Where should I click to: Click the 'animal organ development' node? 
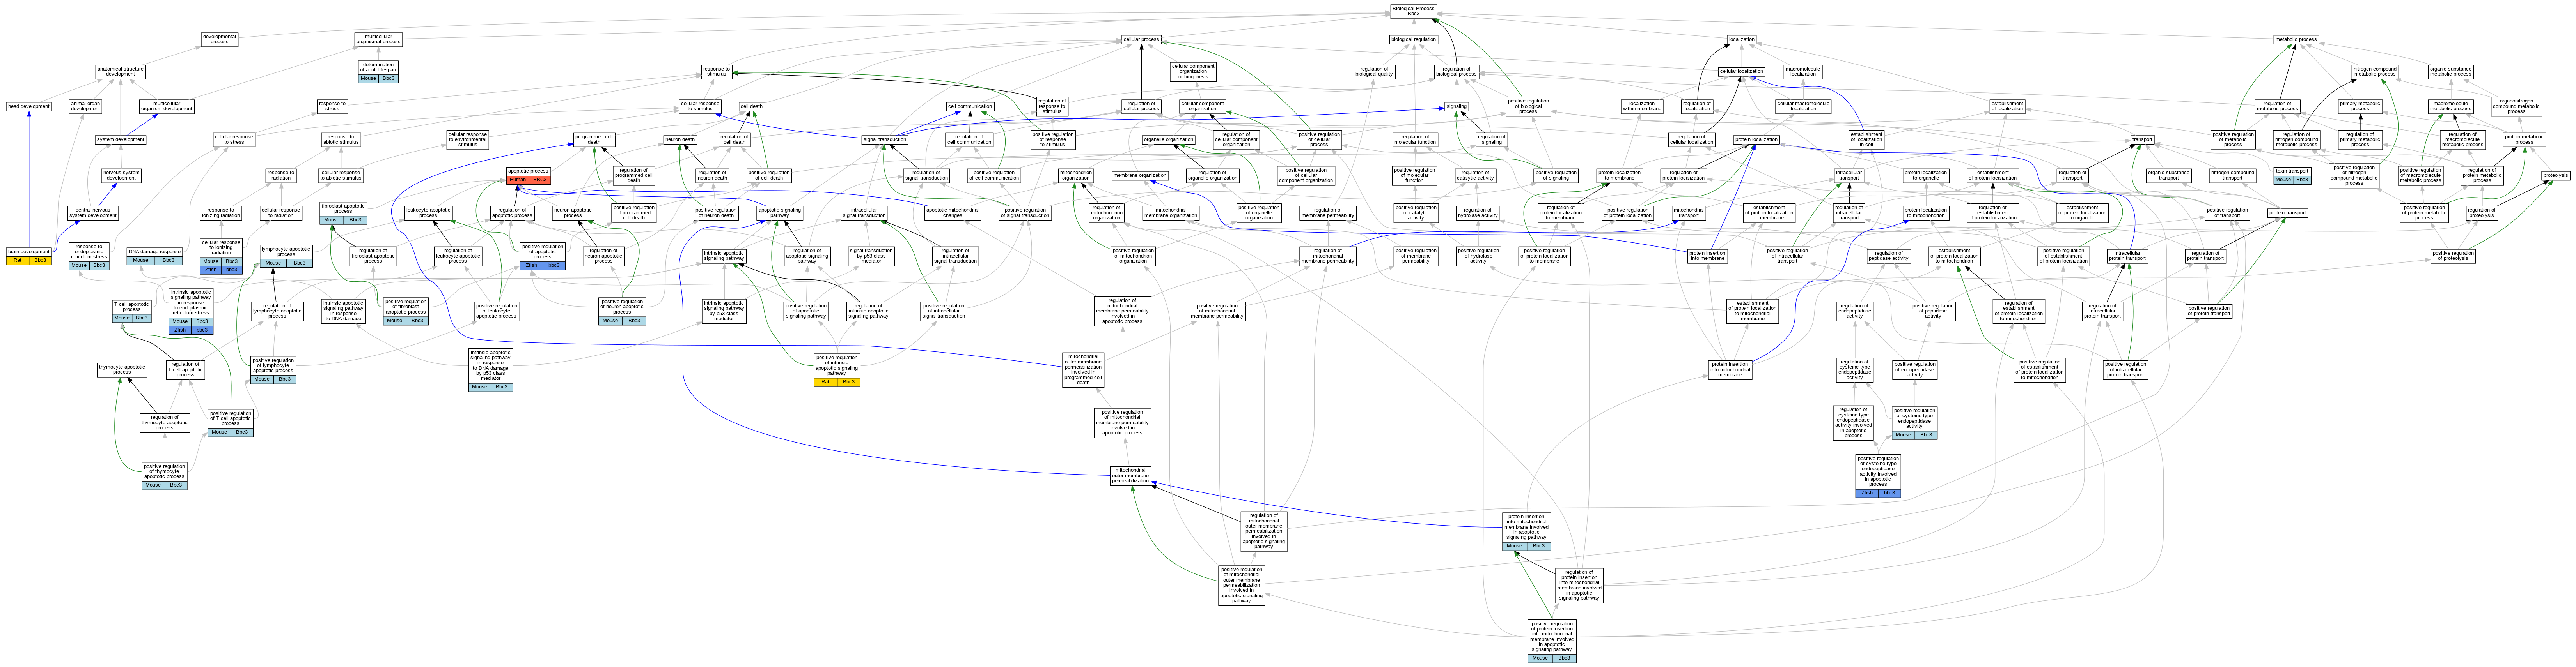pos(86,106)
